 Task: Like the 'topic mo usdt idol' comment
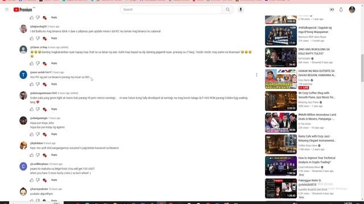(32, 155)
